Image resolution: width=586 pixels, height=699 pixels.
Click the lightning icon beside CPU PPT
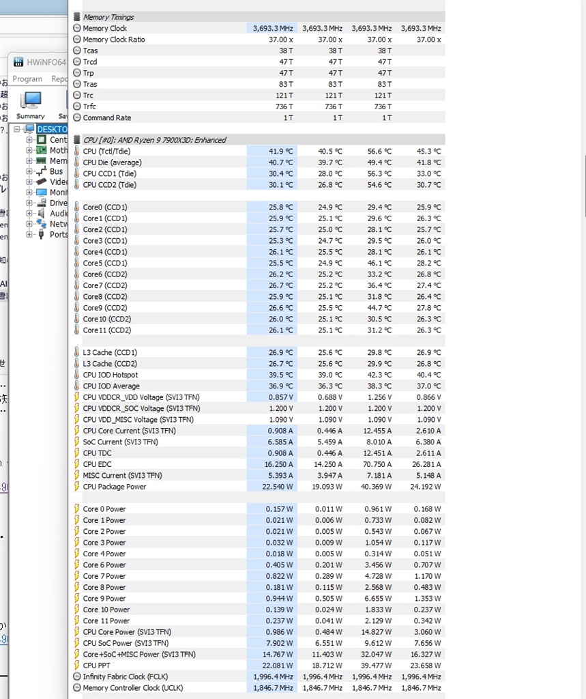pyautogui.click(x=76, y=665)
